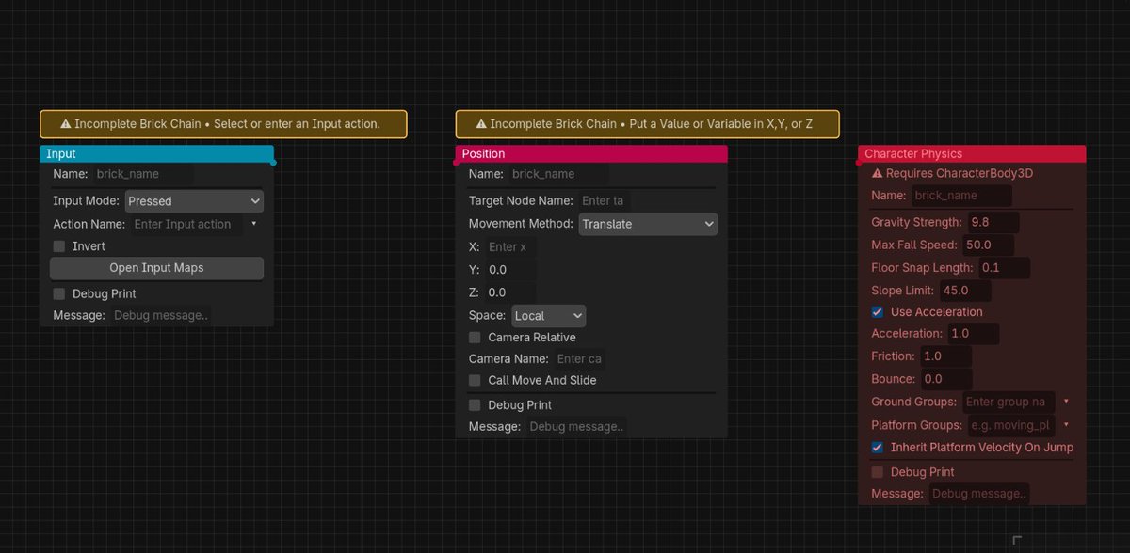Click the Max Fall Speed field showing 50.0
1130x553 pixels.
point(988,245)
